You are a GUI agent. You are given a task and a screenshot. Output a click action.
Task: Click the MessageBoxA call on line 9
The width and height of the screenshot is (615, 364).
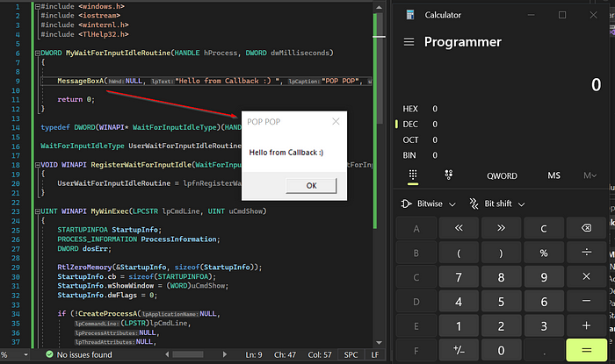[x=81, y=81]
